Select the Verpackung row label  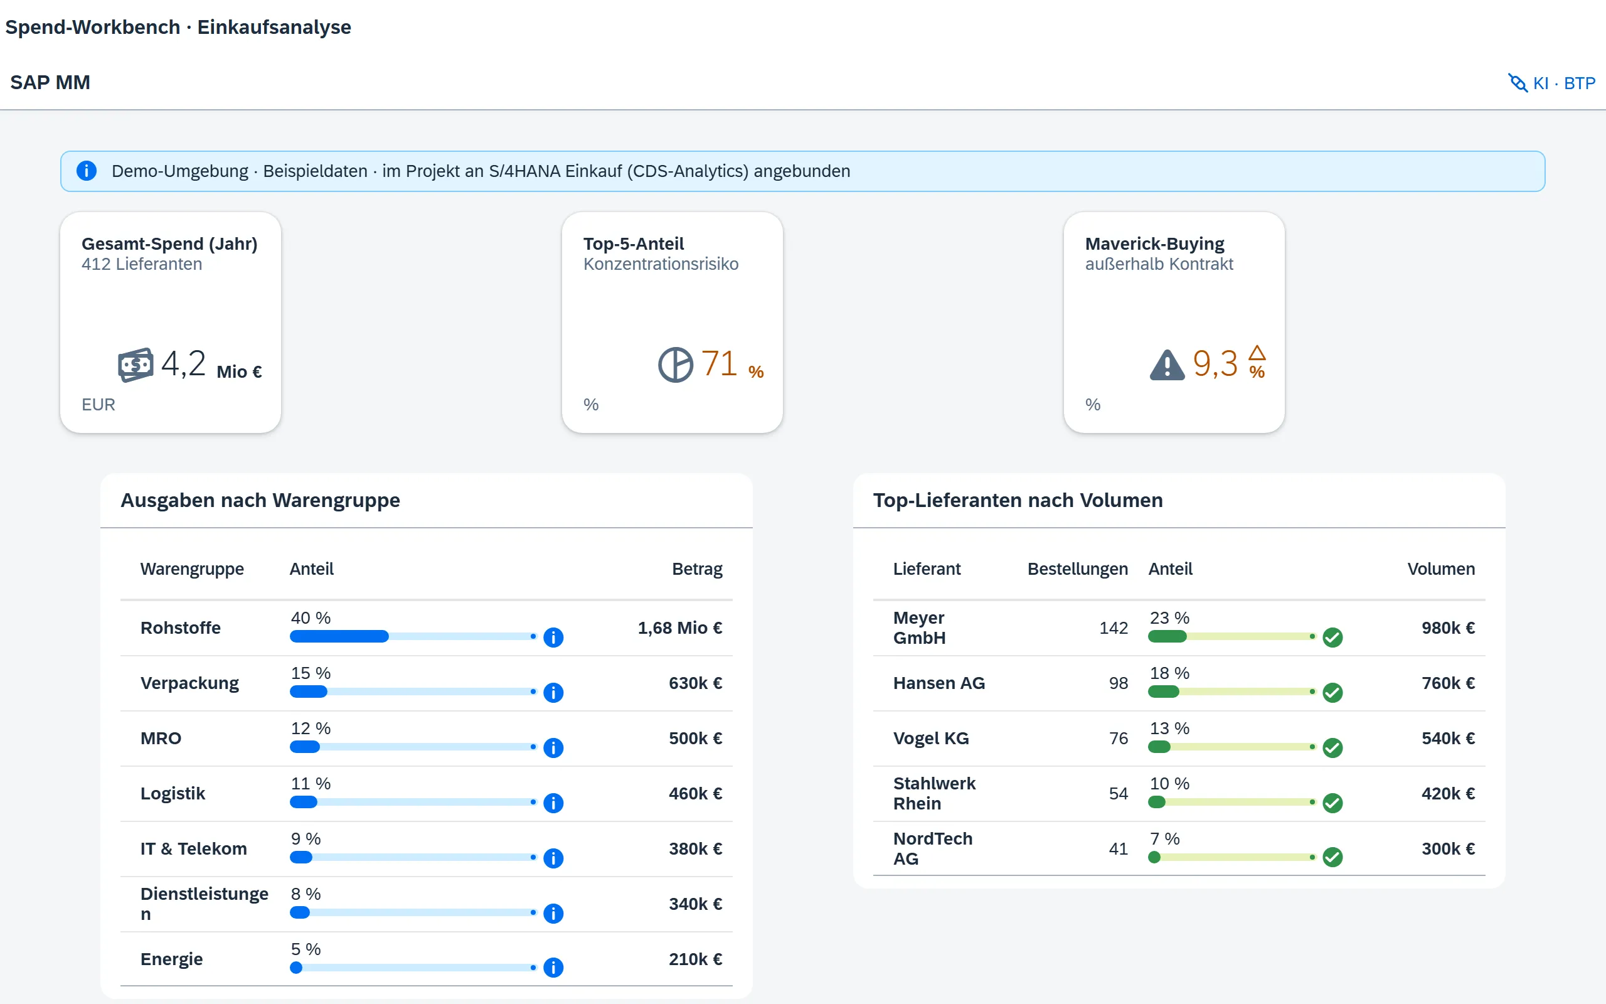(x=189, y=683)
